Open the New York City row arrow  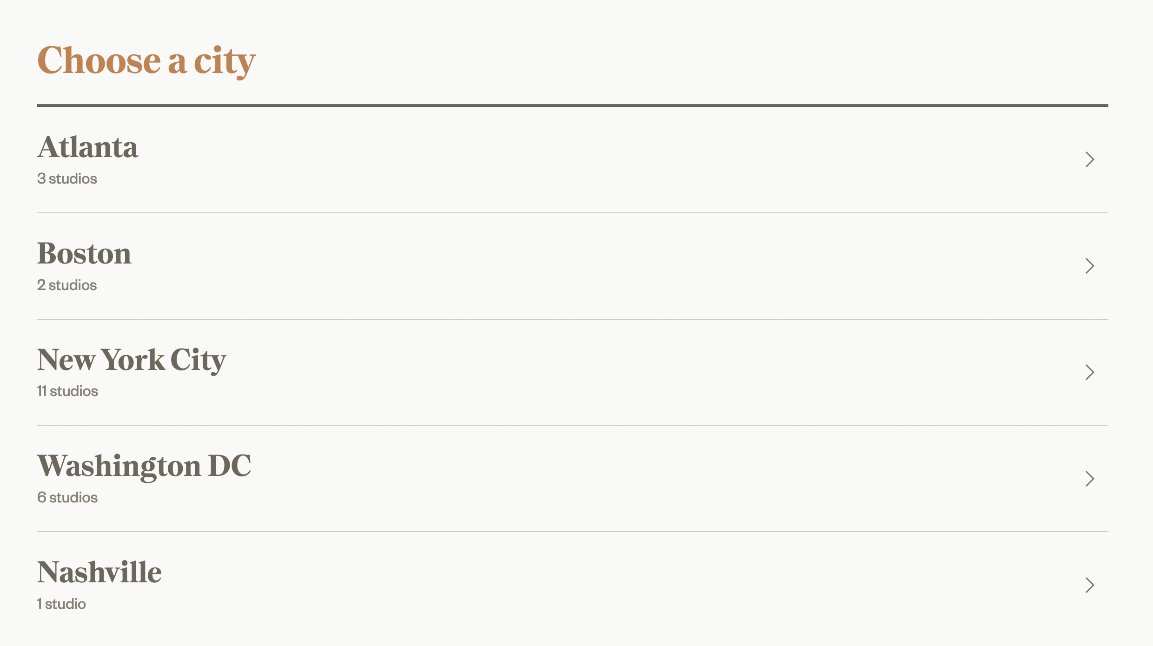1090,372
